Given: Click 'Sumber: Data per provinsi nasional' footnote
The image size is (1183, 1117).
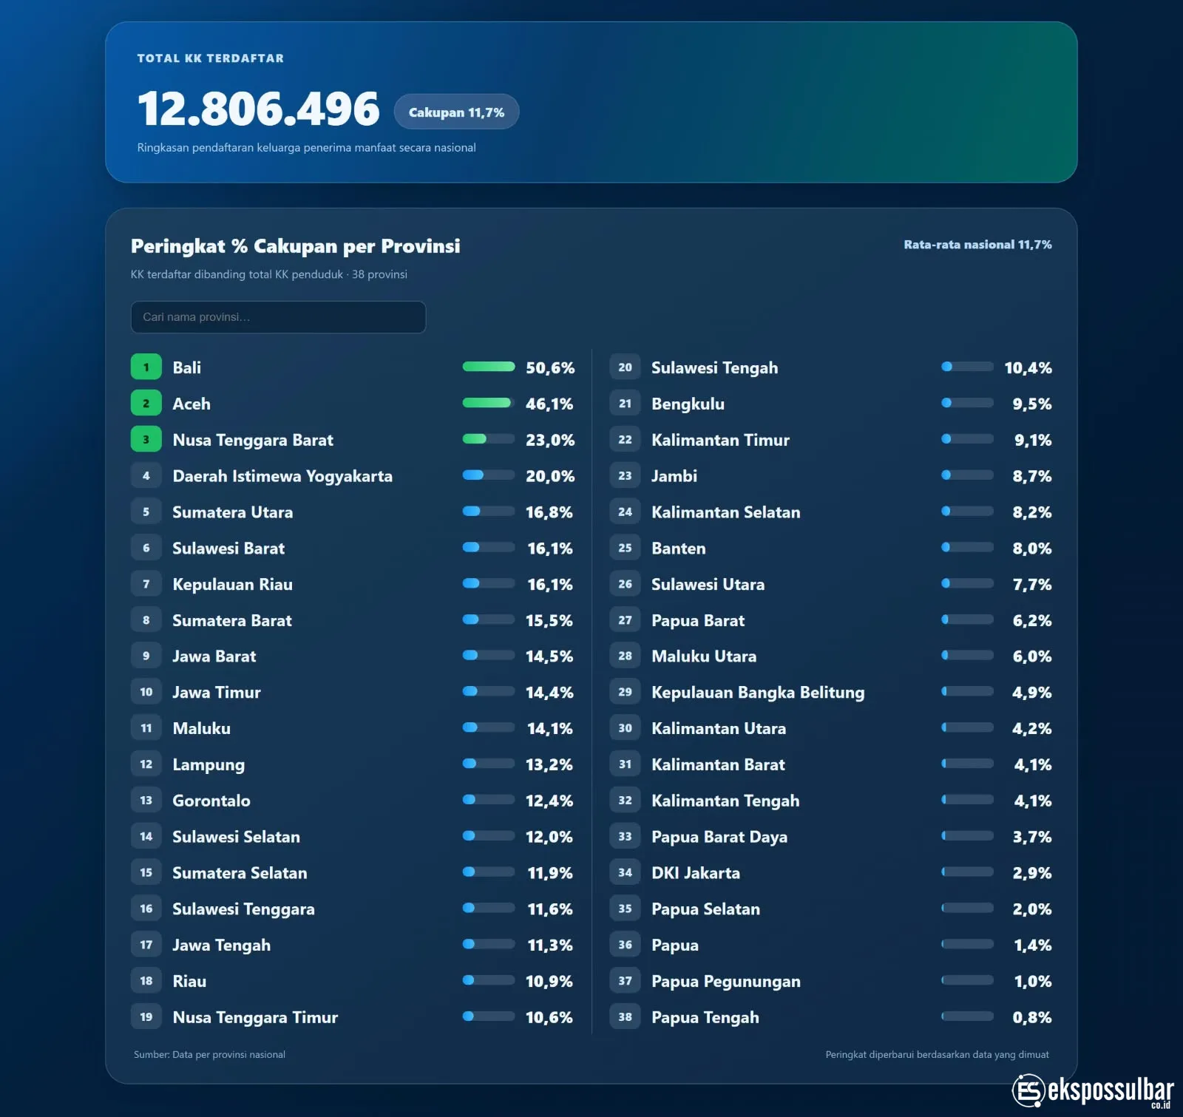Looking at the screenshot, I should 209,1055.
